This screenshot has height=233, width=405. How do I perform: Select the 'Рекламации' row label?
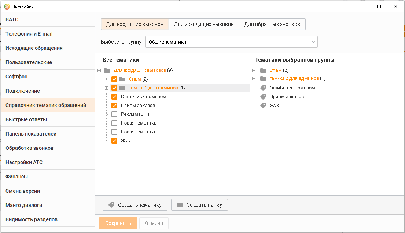(135, 114)
